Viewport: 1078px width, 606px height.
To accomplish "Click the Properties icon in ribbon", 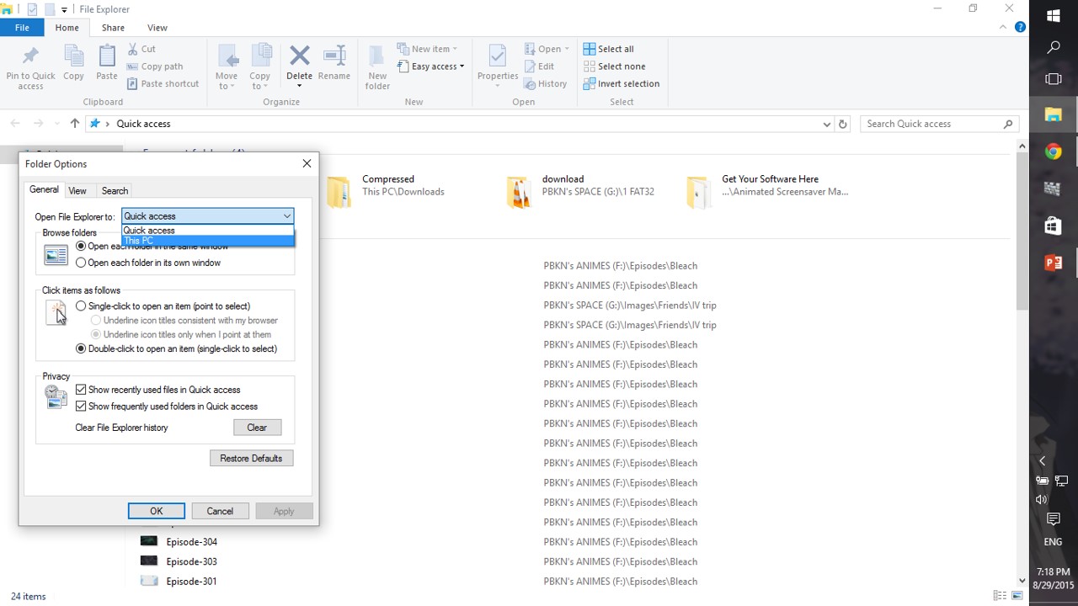I will [497, 57].
